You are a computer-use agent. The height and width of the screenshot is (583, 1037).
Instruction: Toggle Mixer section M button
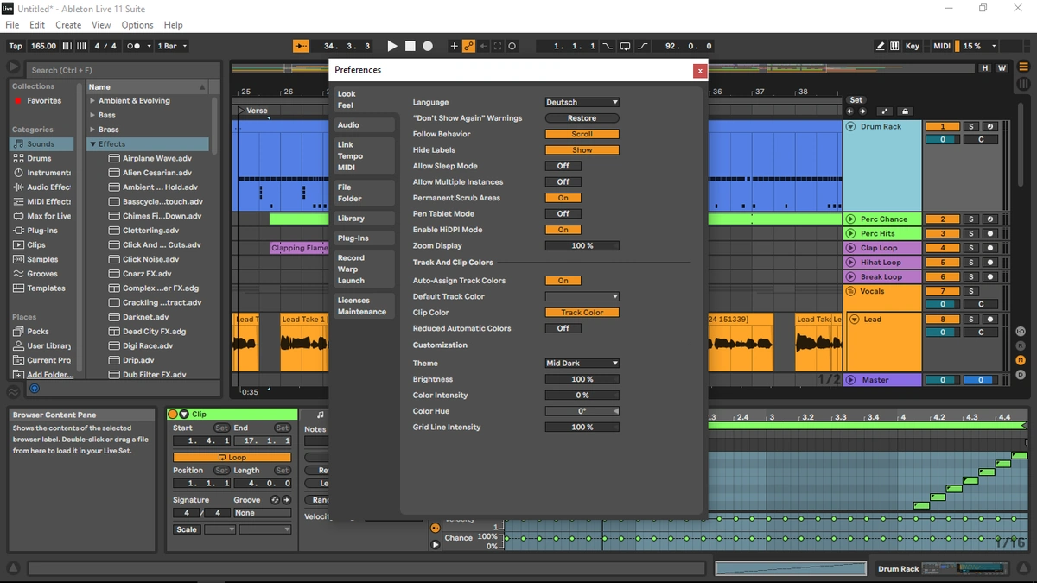point(1021,360)
